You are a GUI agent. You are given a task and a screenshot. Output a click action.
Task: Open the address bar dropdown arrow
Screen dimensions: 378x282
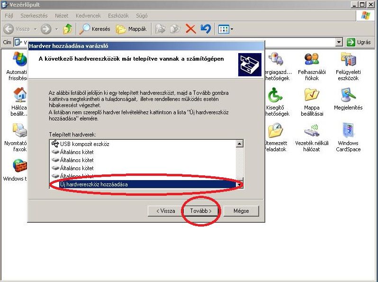(339, 42)
